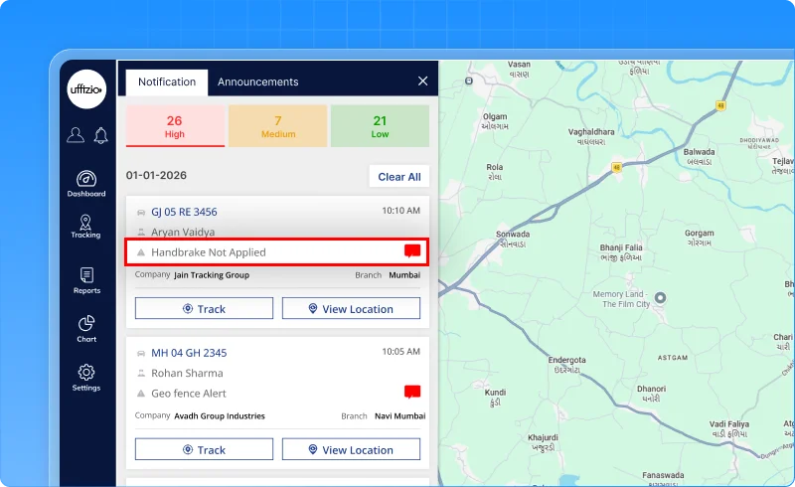Click the highway 48 shield near Vaghaldhara
The image size is (795, 487).
coord(616,167)
